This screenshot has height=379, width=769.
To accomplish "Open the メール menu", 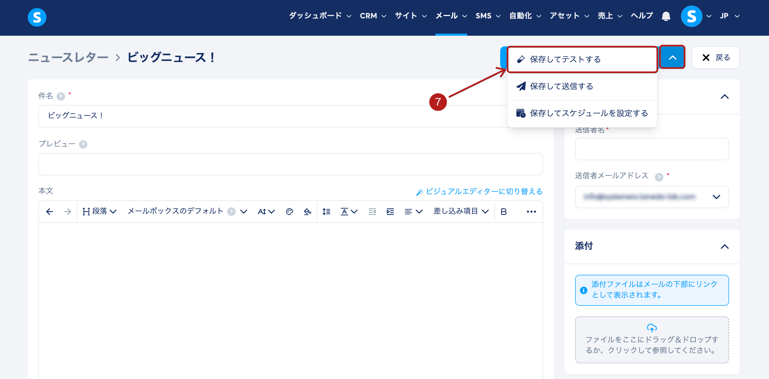I will pos(451,16).
